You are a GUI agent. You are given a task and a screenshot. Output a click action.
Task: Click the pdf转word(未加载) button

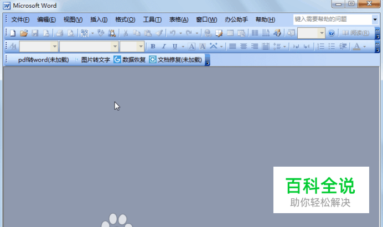[x=43, y=60]
